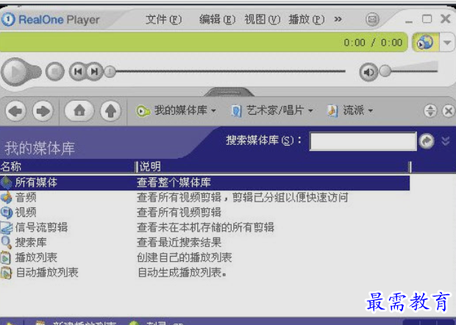
Task: Click the RealOne logo icon
Action: pos(8,19)
